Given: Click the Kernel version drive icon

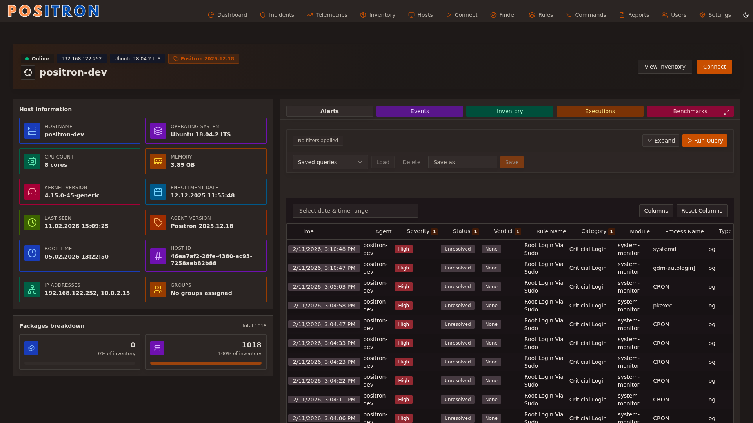Looking at the screenshot, I should click(32, 192).
